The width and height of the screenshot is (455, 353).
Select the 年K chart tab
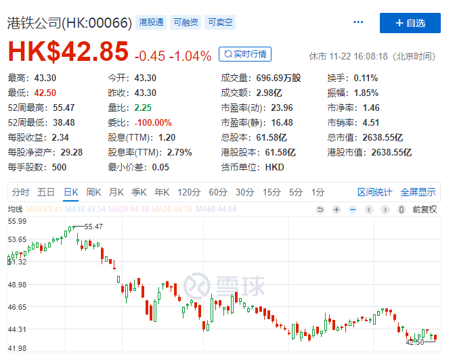point(162,192)
